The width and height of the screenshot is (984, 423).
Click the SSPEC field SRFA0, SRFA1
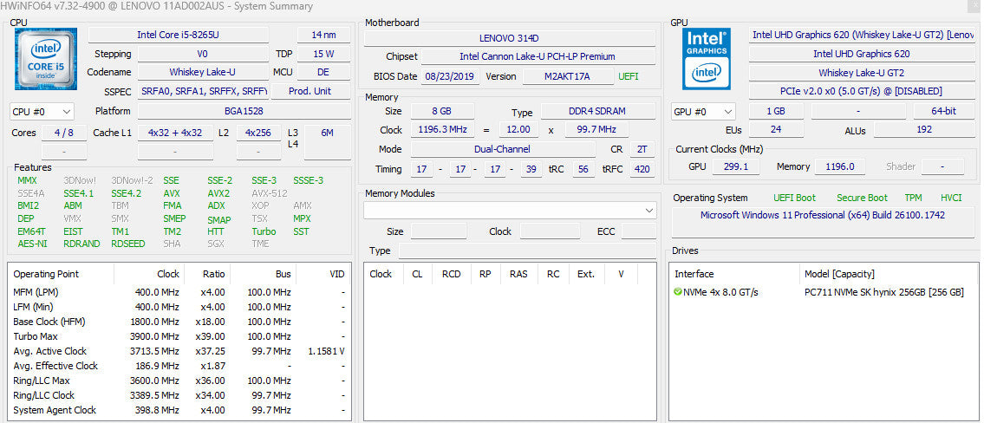point(204,91)
